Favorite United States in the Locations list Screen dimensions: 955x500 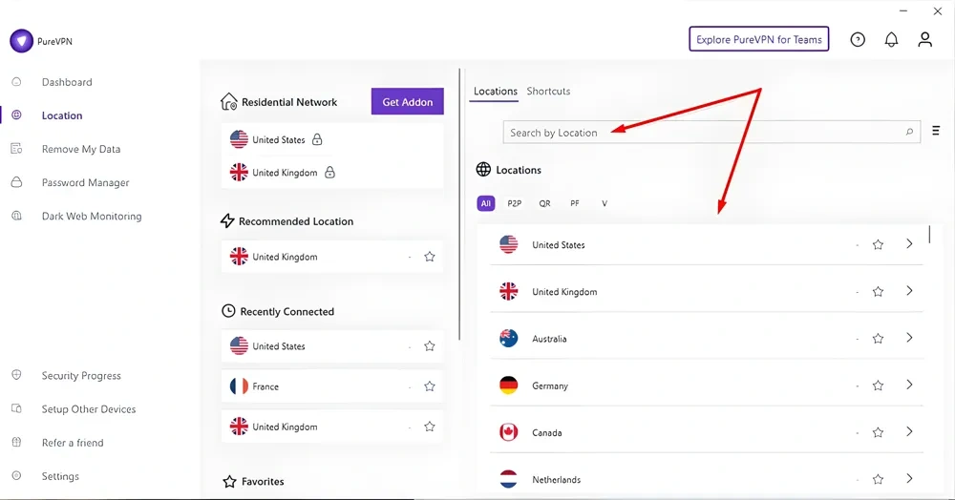tap(878, 244)
